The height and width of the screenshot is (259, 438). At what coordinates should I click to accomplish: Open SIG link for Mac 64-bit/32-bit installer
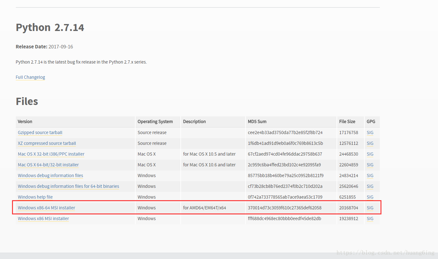coord(370,165)
